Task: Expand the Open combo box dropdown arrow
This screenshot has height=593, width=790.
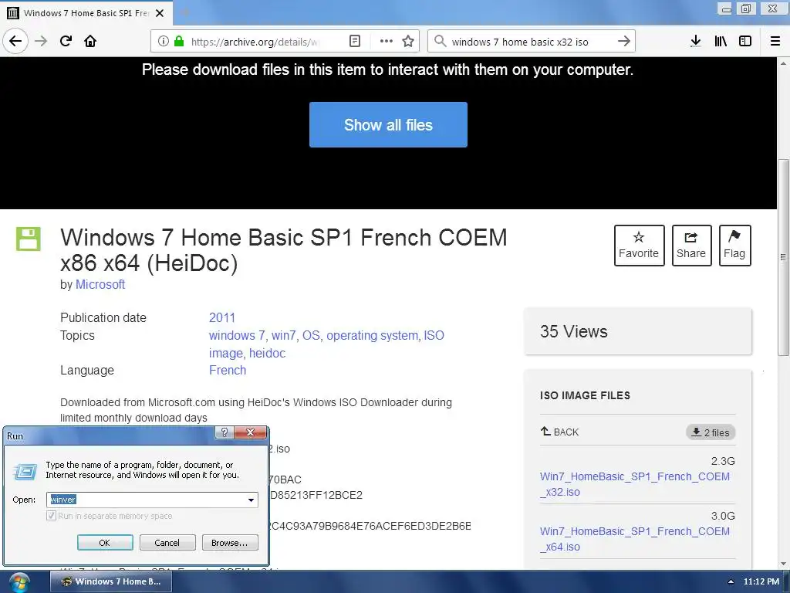Action: coord(251,500)
